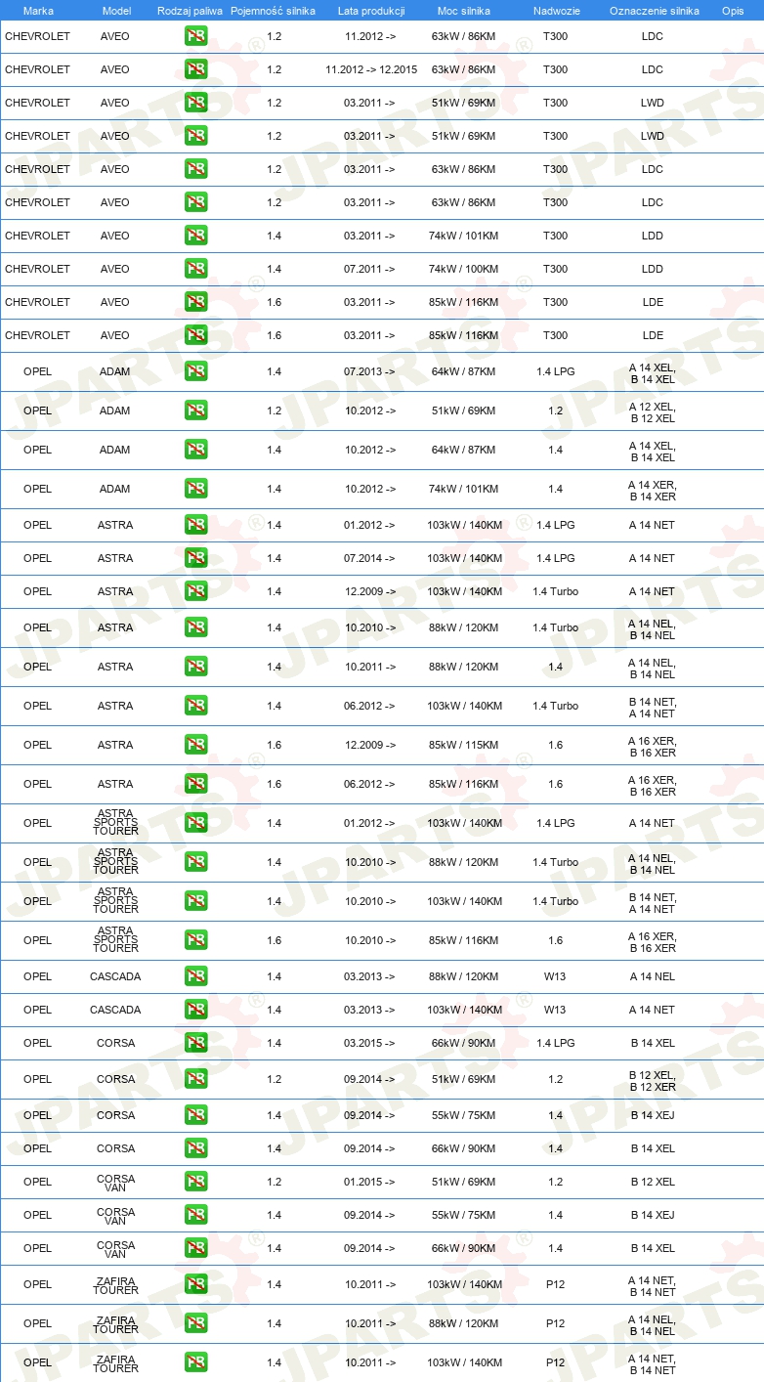Select CASCADA model cell in 88kW row
The width and height of the screenshot is (764, 1382).
[x=115, y=976]
